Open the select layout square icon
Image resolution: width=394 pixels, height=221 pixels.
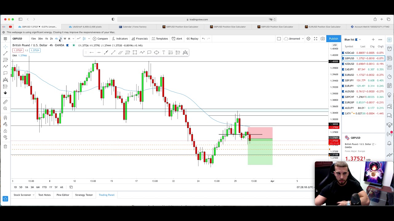[279, 39]
